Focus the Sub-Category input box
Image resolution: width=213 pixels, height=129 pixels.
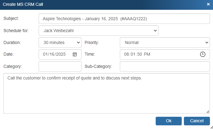point(165,66)
